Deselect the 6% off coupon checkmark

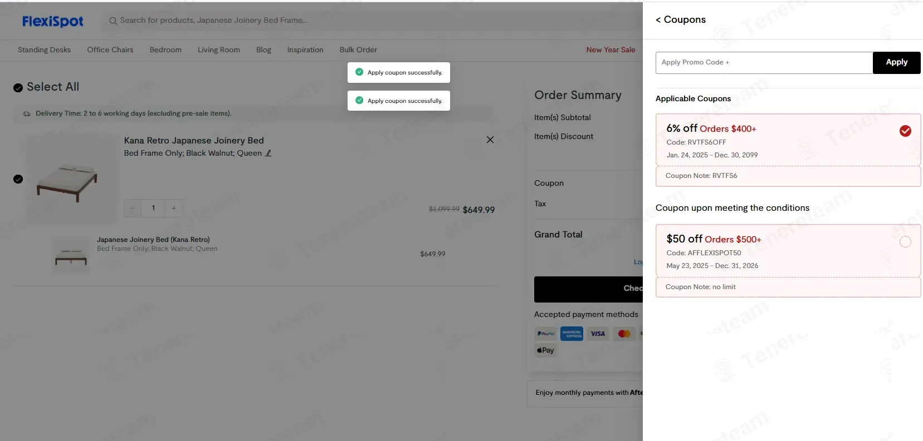[x=905, y=131]
